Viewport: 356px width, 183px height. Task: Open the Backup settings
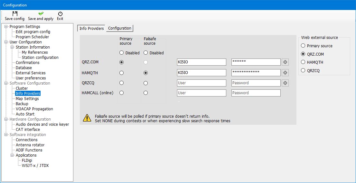coord(22,104)
